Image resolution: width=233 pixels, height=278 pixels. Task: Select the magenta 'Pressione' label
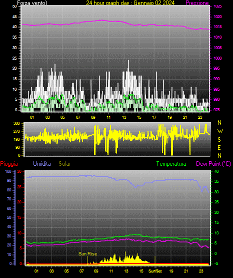pyautogui.click(x=197, y=3)
